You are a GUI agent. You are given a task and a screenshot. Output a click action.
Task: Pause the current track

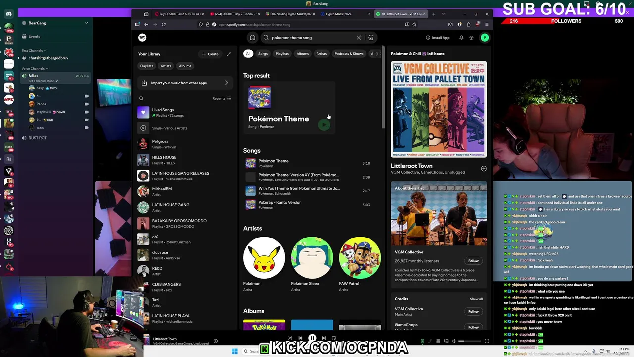pyautogui.click(x=312, y=338)
